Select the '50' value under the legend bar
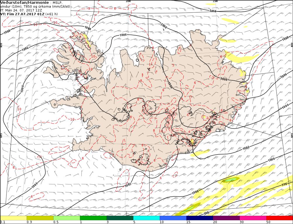Image resolution: width=293 pixels, height=224 pixels. [268, 222]
